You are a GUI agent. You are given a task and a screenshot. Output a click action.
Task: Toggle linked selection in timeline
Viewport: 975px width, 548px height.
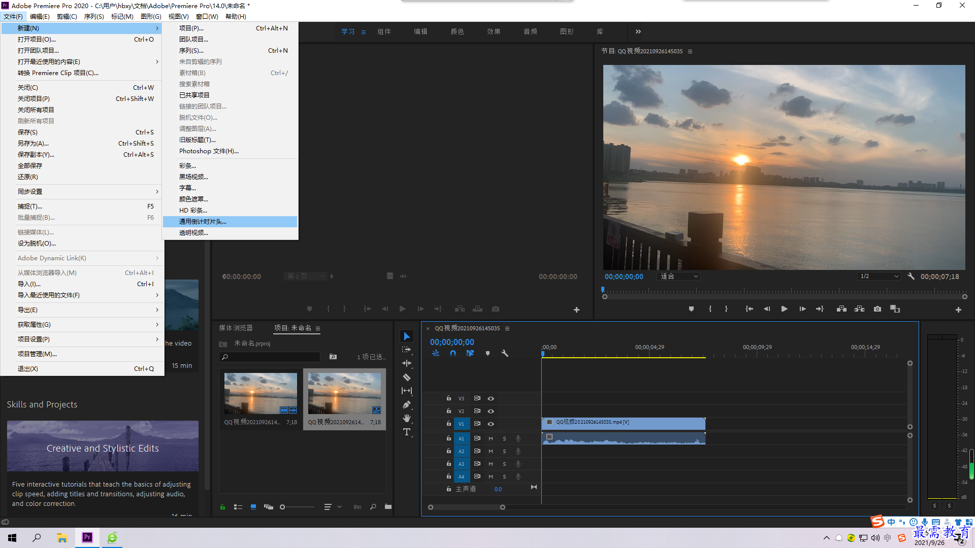pos(470,353)
